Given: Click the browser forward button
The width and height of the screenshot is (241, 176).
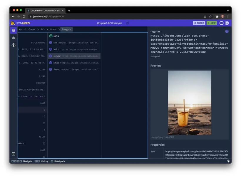Looking at the screenshot, I should tap(19, 16).
